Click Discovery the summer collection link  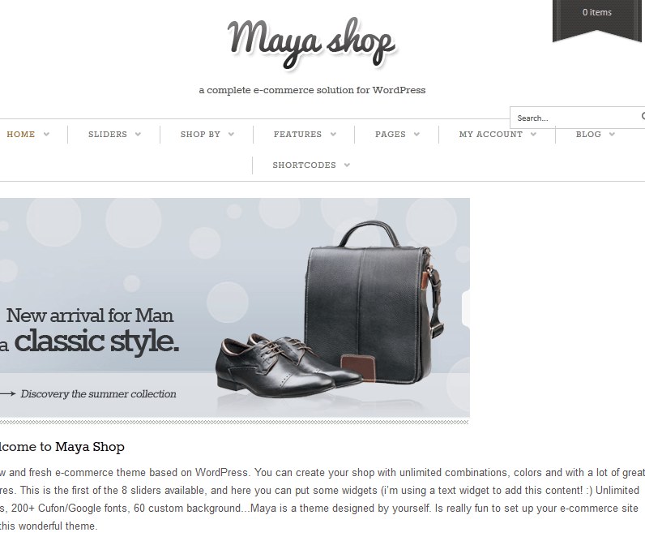pyautogui.click(x=98, y=394)
